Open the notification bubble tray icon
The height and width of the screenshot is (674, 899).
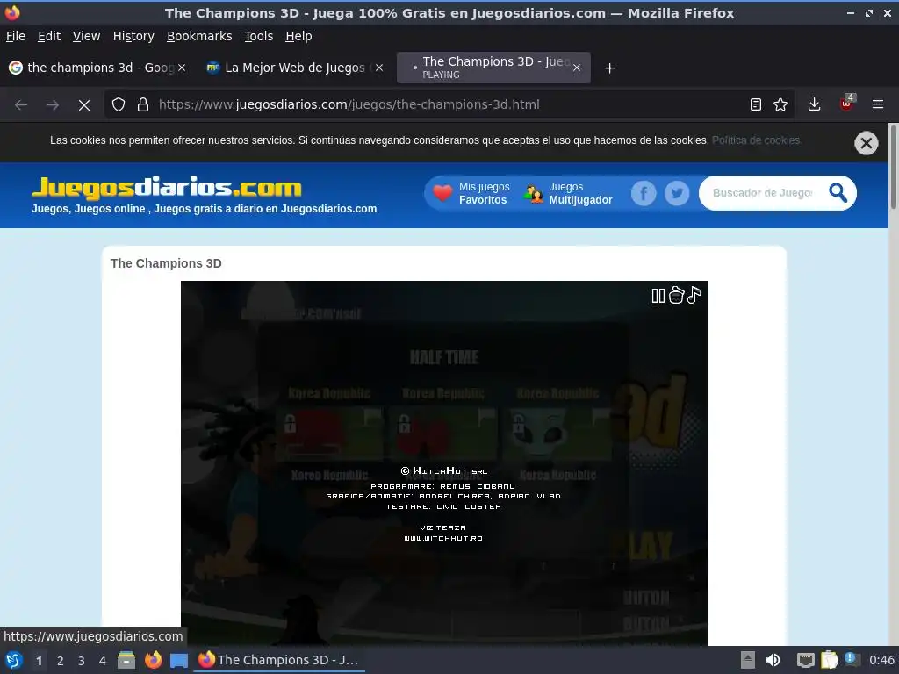coord(852,660)
